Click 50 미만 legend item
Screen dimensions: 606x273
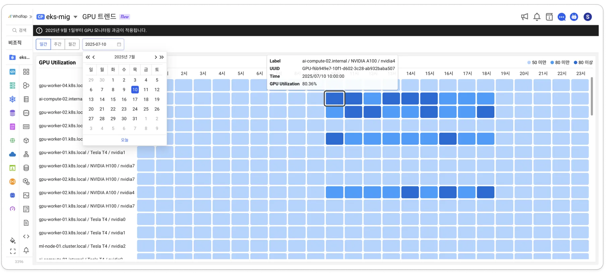tap(537, 62)
